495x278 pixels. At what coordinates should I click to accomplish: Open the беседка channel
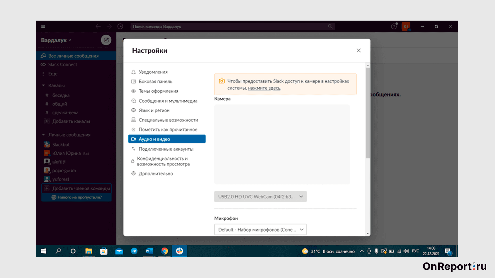point(76,95)
